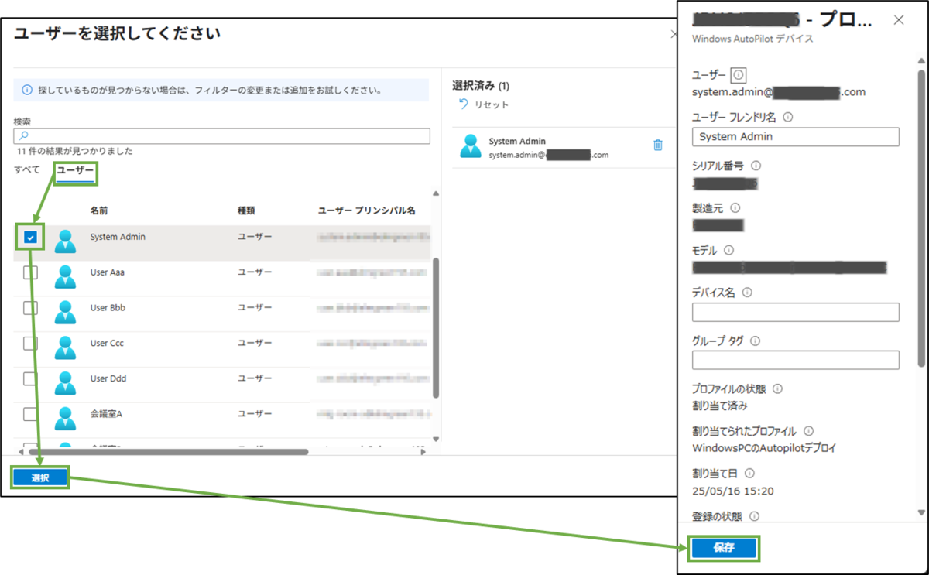
Task: Click the right arrow of horizontal scrollbar
Action: [x=423, y=452]
